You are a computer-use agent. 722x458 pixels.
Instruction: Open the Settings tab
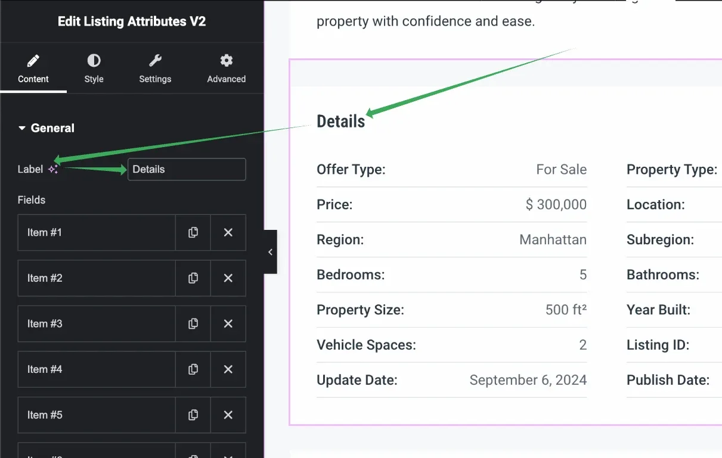[x=155, y=68]
